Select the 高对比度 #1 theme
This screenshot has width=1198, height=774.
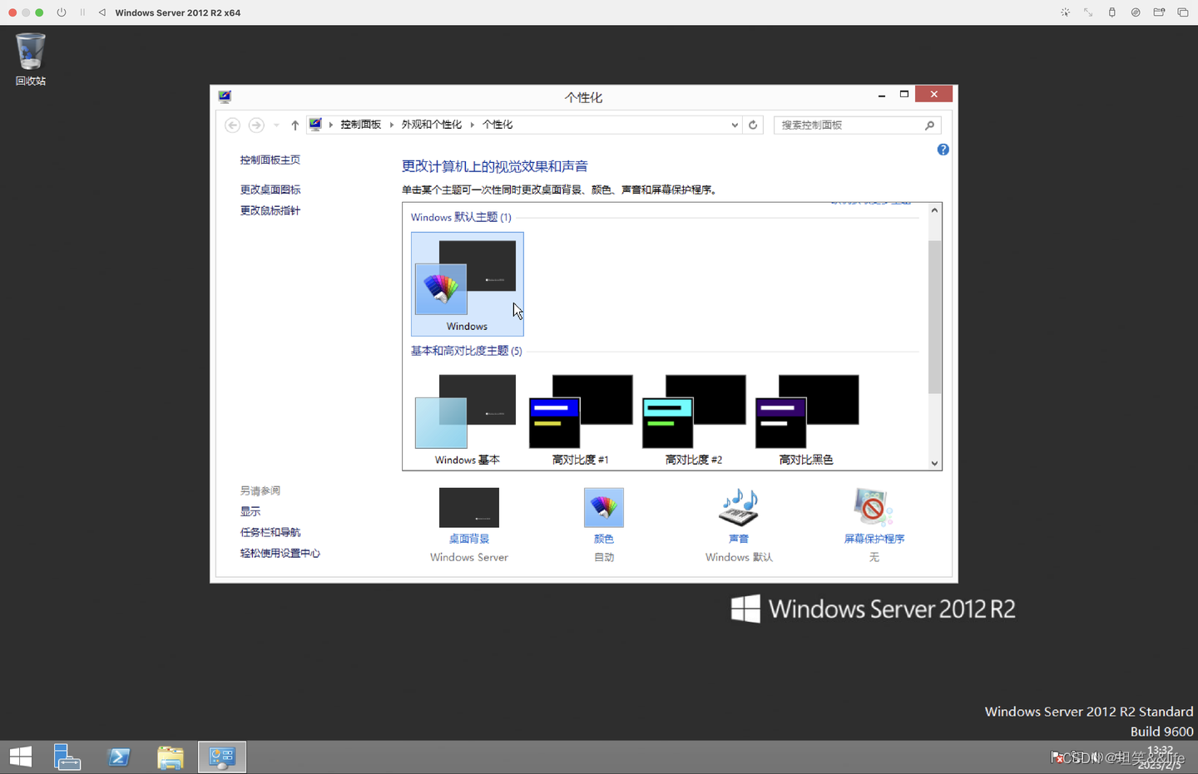click(581, 420)
